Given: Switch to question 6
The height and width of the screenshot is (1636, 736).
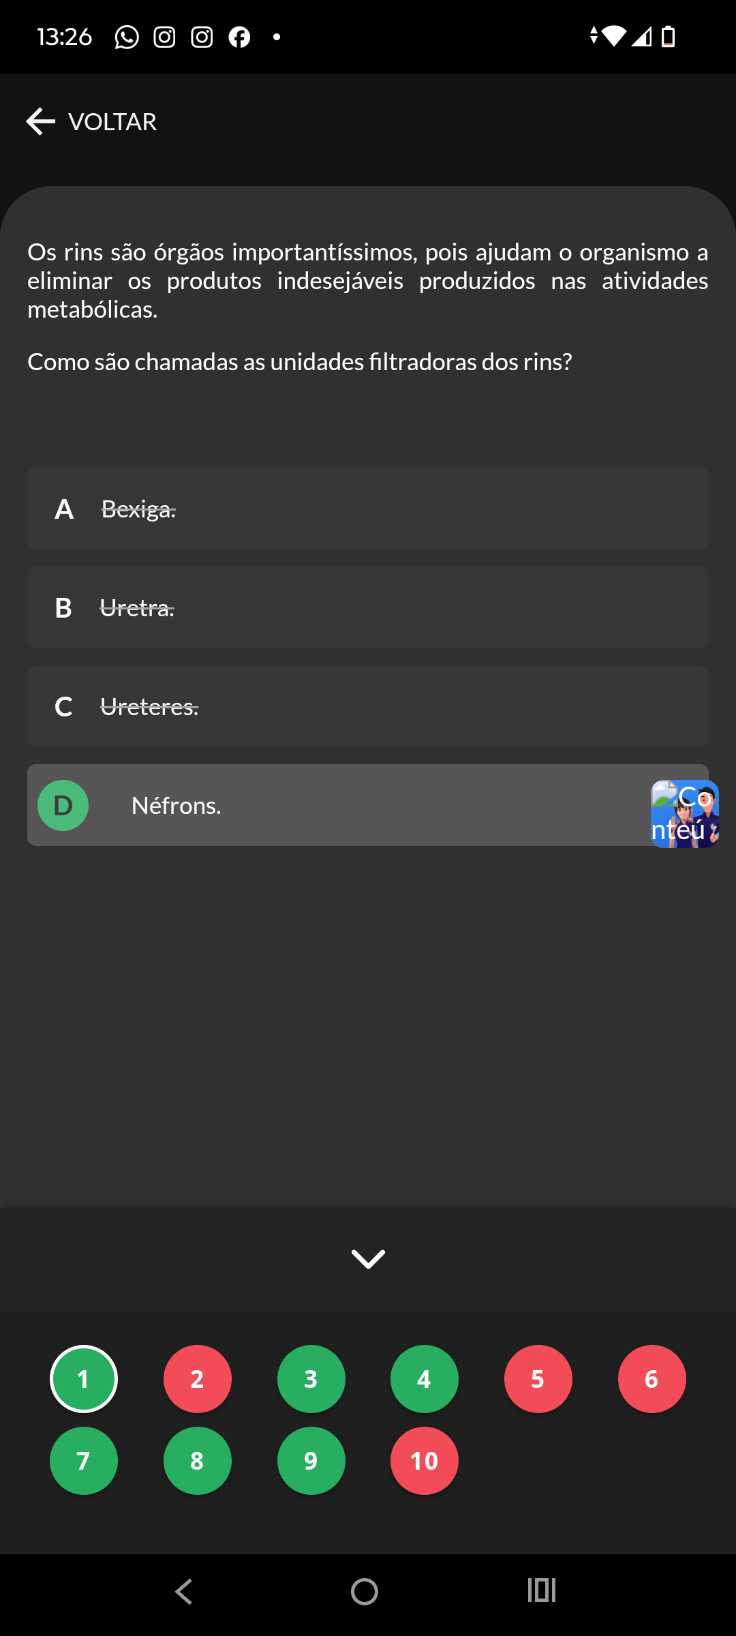Looking at the screenshot, I should coord(652,1379).
